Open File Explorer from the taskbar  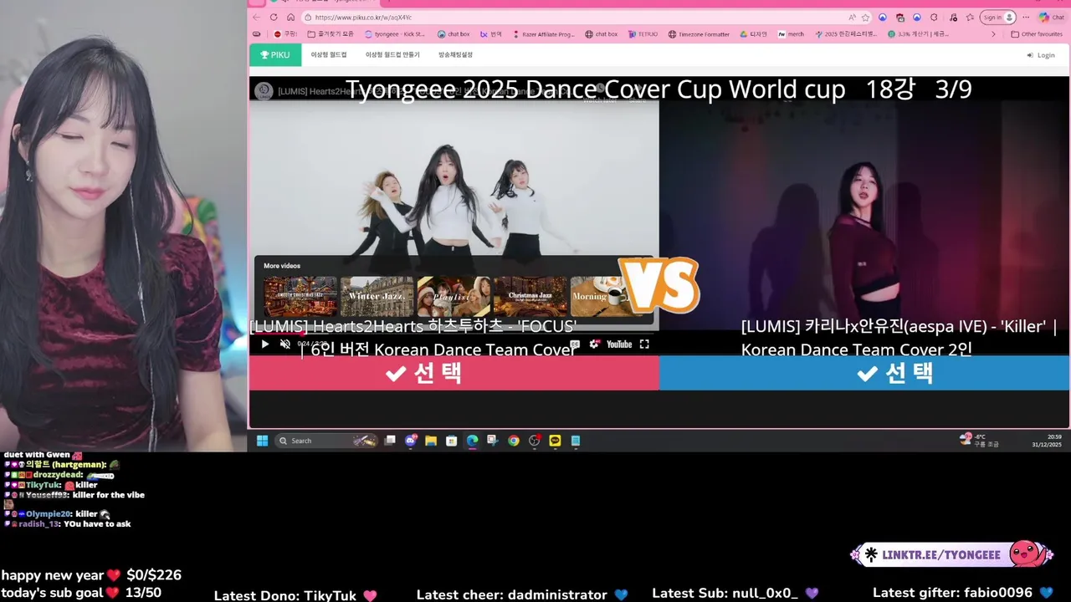coord(431,441)
